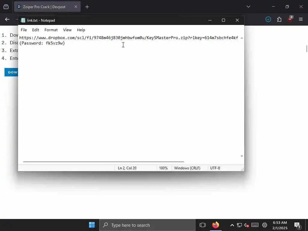The image size is (308, 231).
Task: Click the 100% zoom status entry
Action: point(163,168)
